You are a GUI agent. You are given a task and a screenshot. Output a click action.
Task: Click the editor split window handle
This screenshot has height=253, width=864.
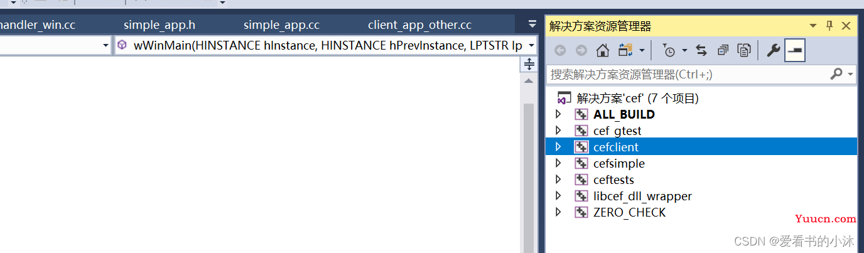529,64
